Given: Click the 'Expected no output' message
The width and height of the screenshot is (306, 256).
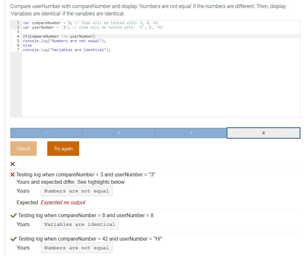Looking at the screenshot, I should point(63,202).
